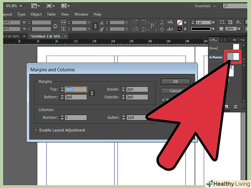
Task: Click the fill color swatch with red slash
Action: [179, 22]
